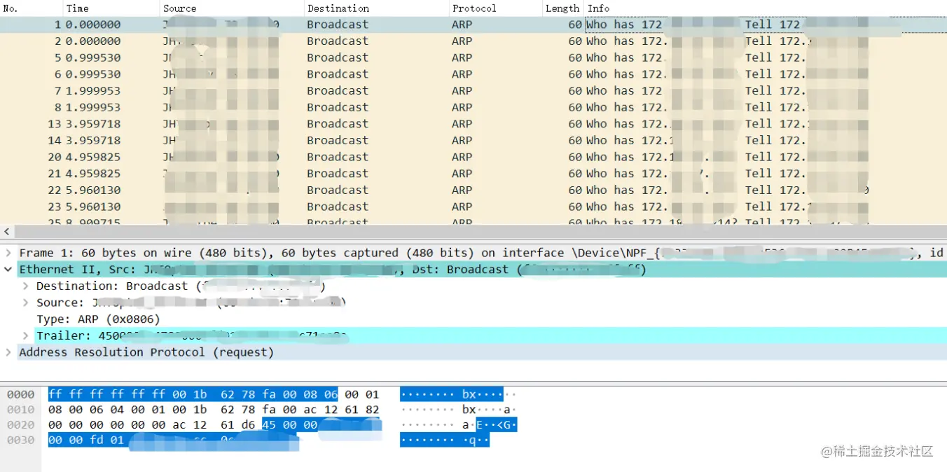Select packet number 1 at time 0.000000
The image size is (947, 472).
pyautogui.click(x=473, y=24)
